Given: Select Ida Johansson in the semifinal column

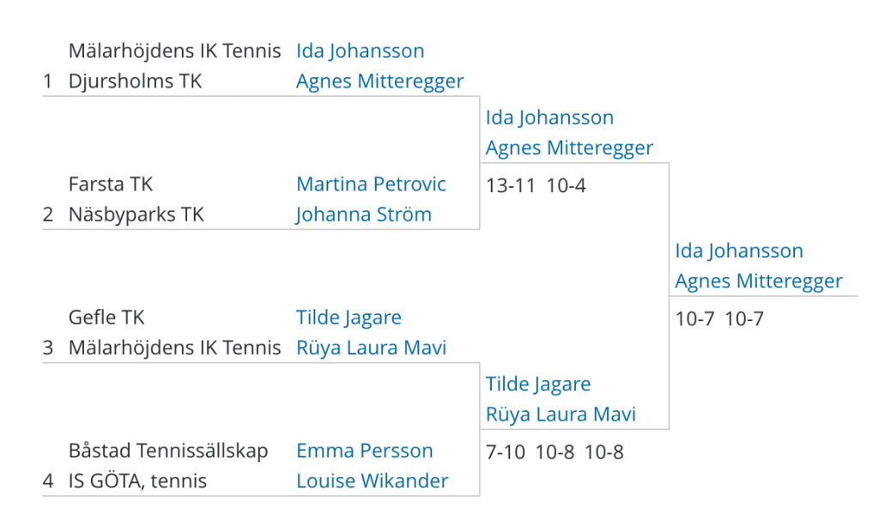Looking at the screenshot, I should [x=549, y=118].
